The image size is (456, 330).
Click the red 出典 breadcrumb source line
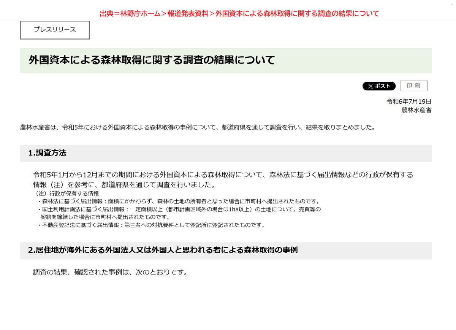pyautogui.click(x=239, y=14)
